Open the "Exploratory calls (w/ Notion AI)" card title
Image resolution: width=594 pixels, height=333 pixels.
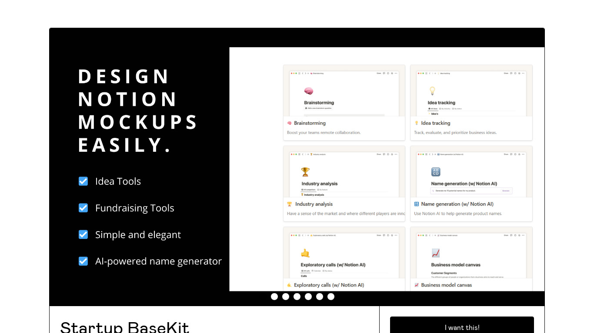(x=329, y=285)
